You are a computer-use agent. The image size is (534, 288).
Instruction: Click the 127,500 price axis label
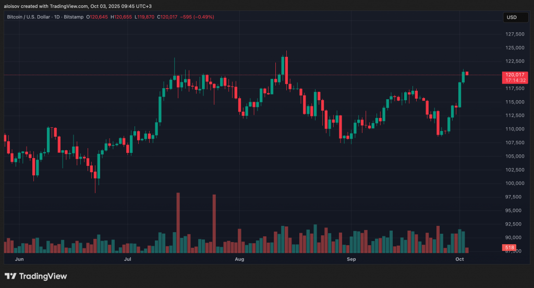click(x=515, y=34)
